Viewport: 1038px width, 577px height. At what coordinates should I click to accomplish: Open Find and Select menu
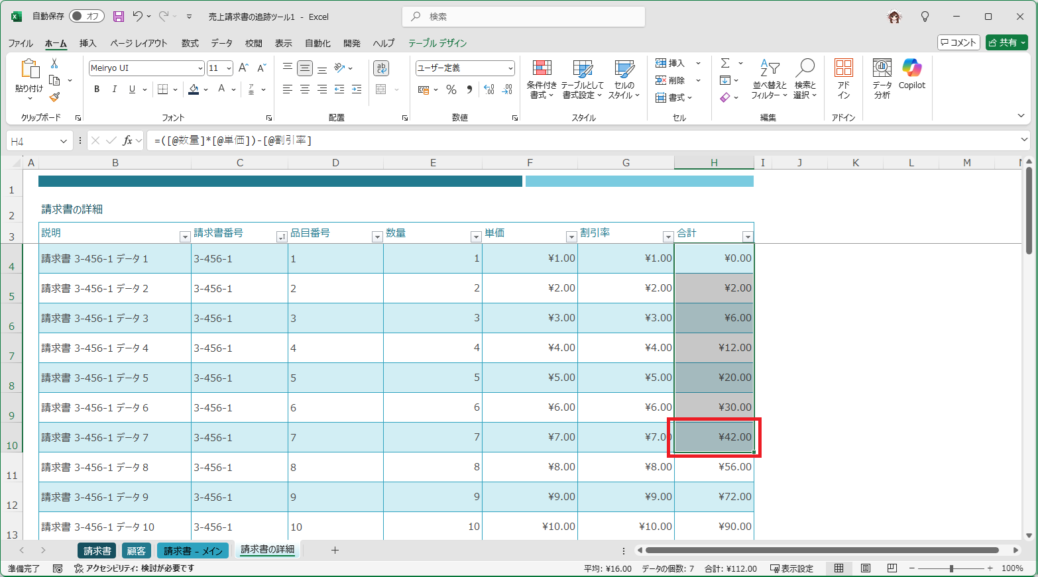805,79
